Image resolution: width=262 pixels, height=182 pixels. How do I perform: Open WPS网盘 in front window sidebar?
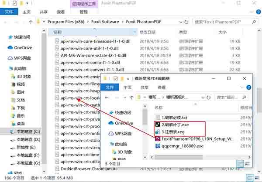123,134
